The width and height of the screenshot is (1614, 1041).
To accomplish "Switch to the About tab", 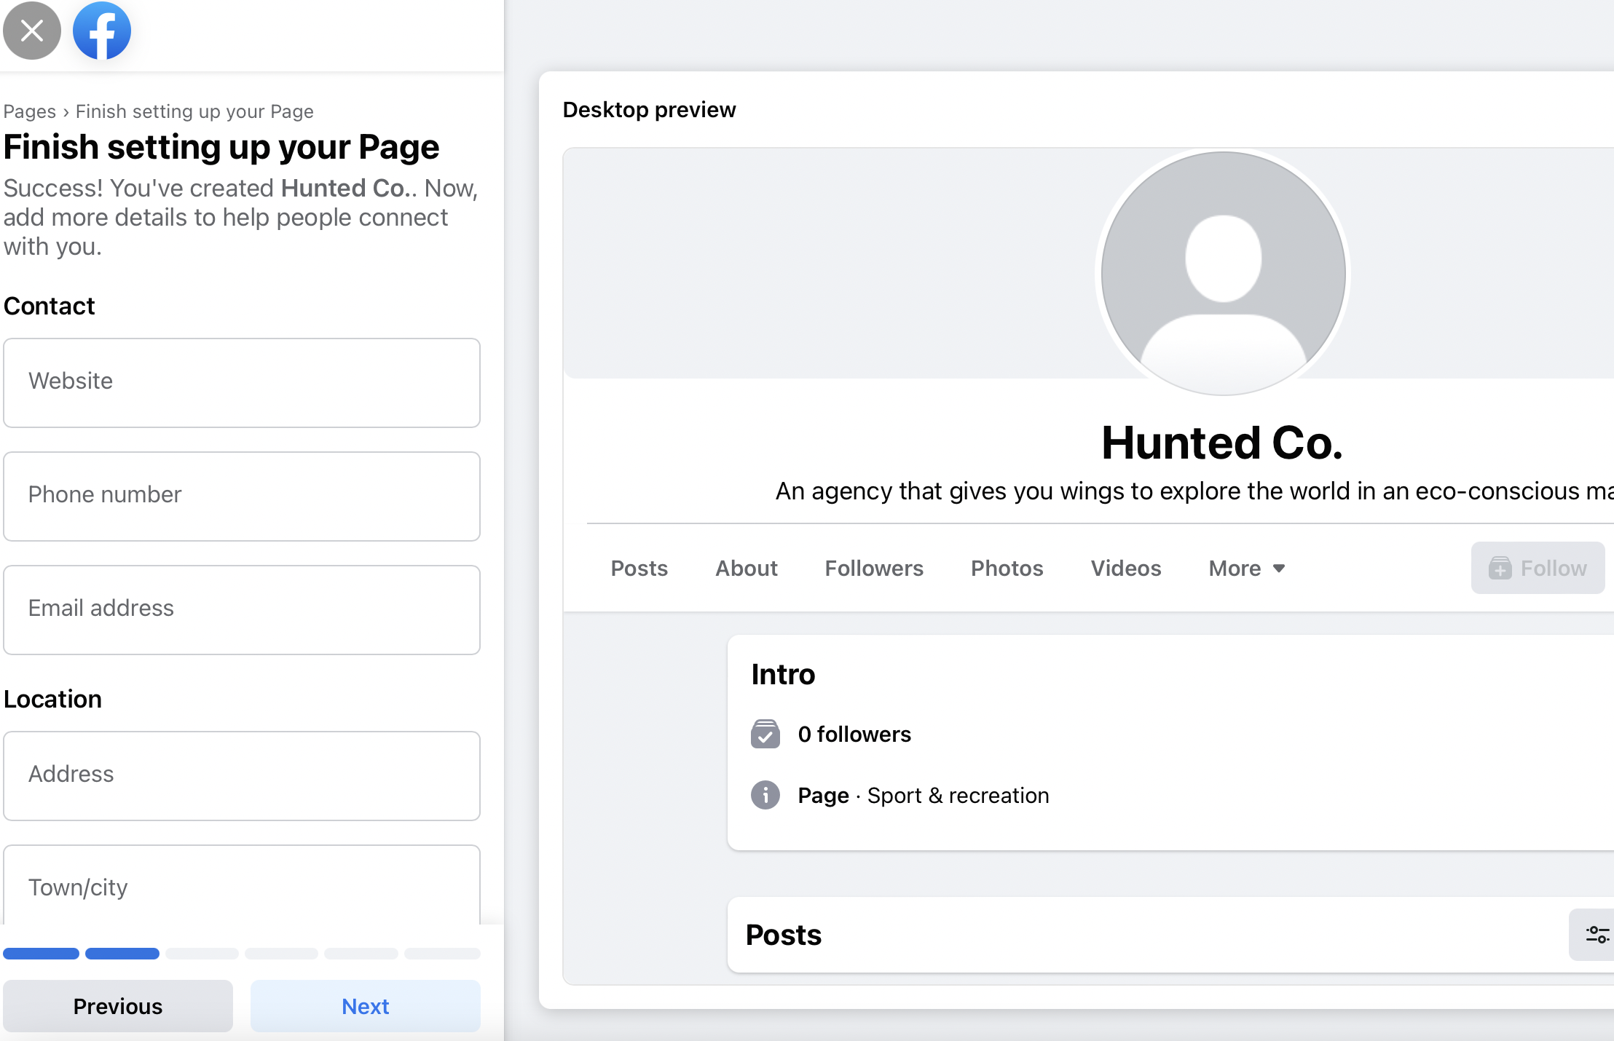I will (x=746, y=568).
